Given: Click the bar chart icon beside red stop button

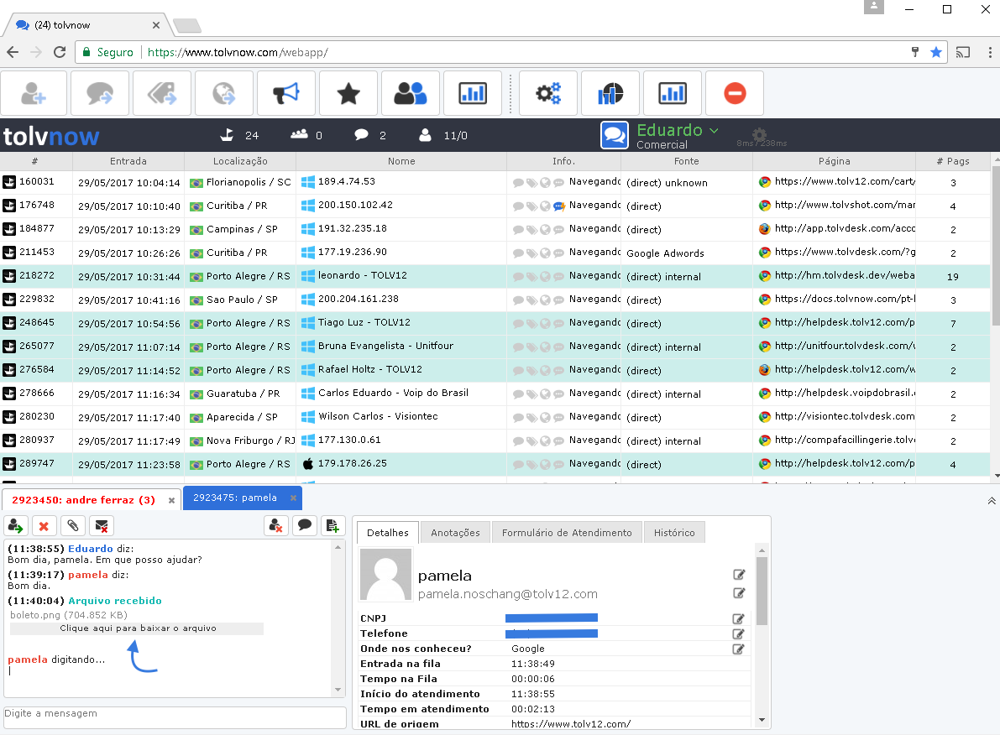Looking at the screenshot, I should point(673,94).
